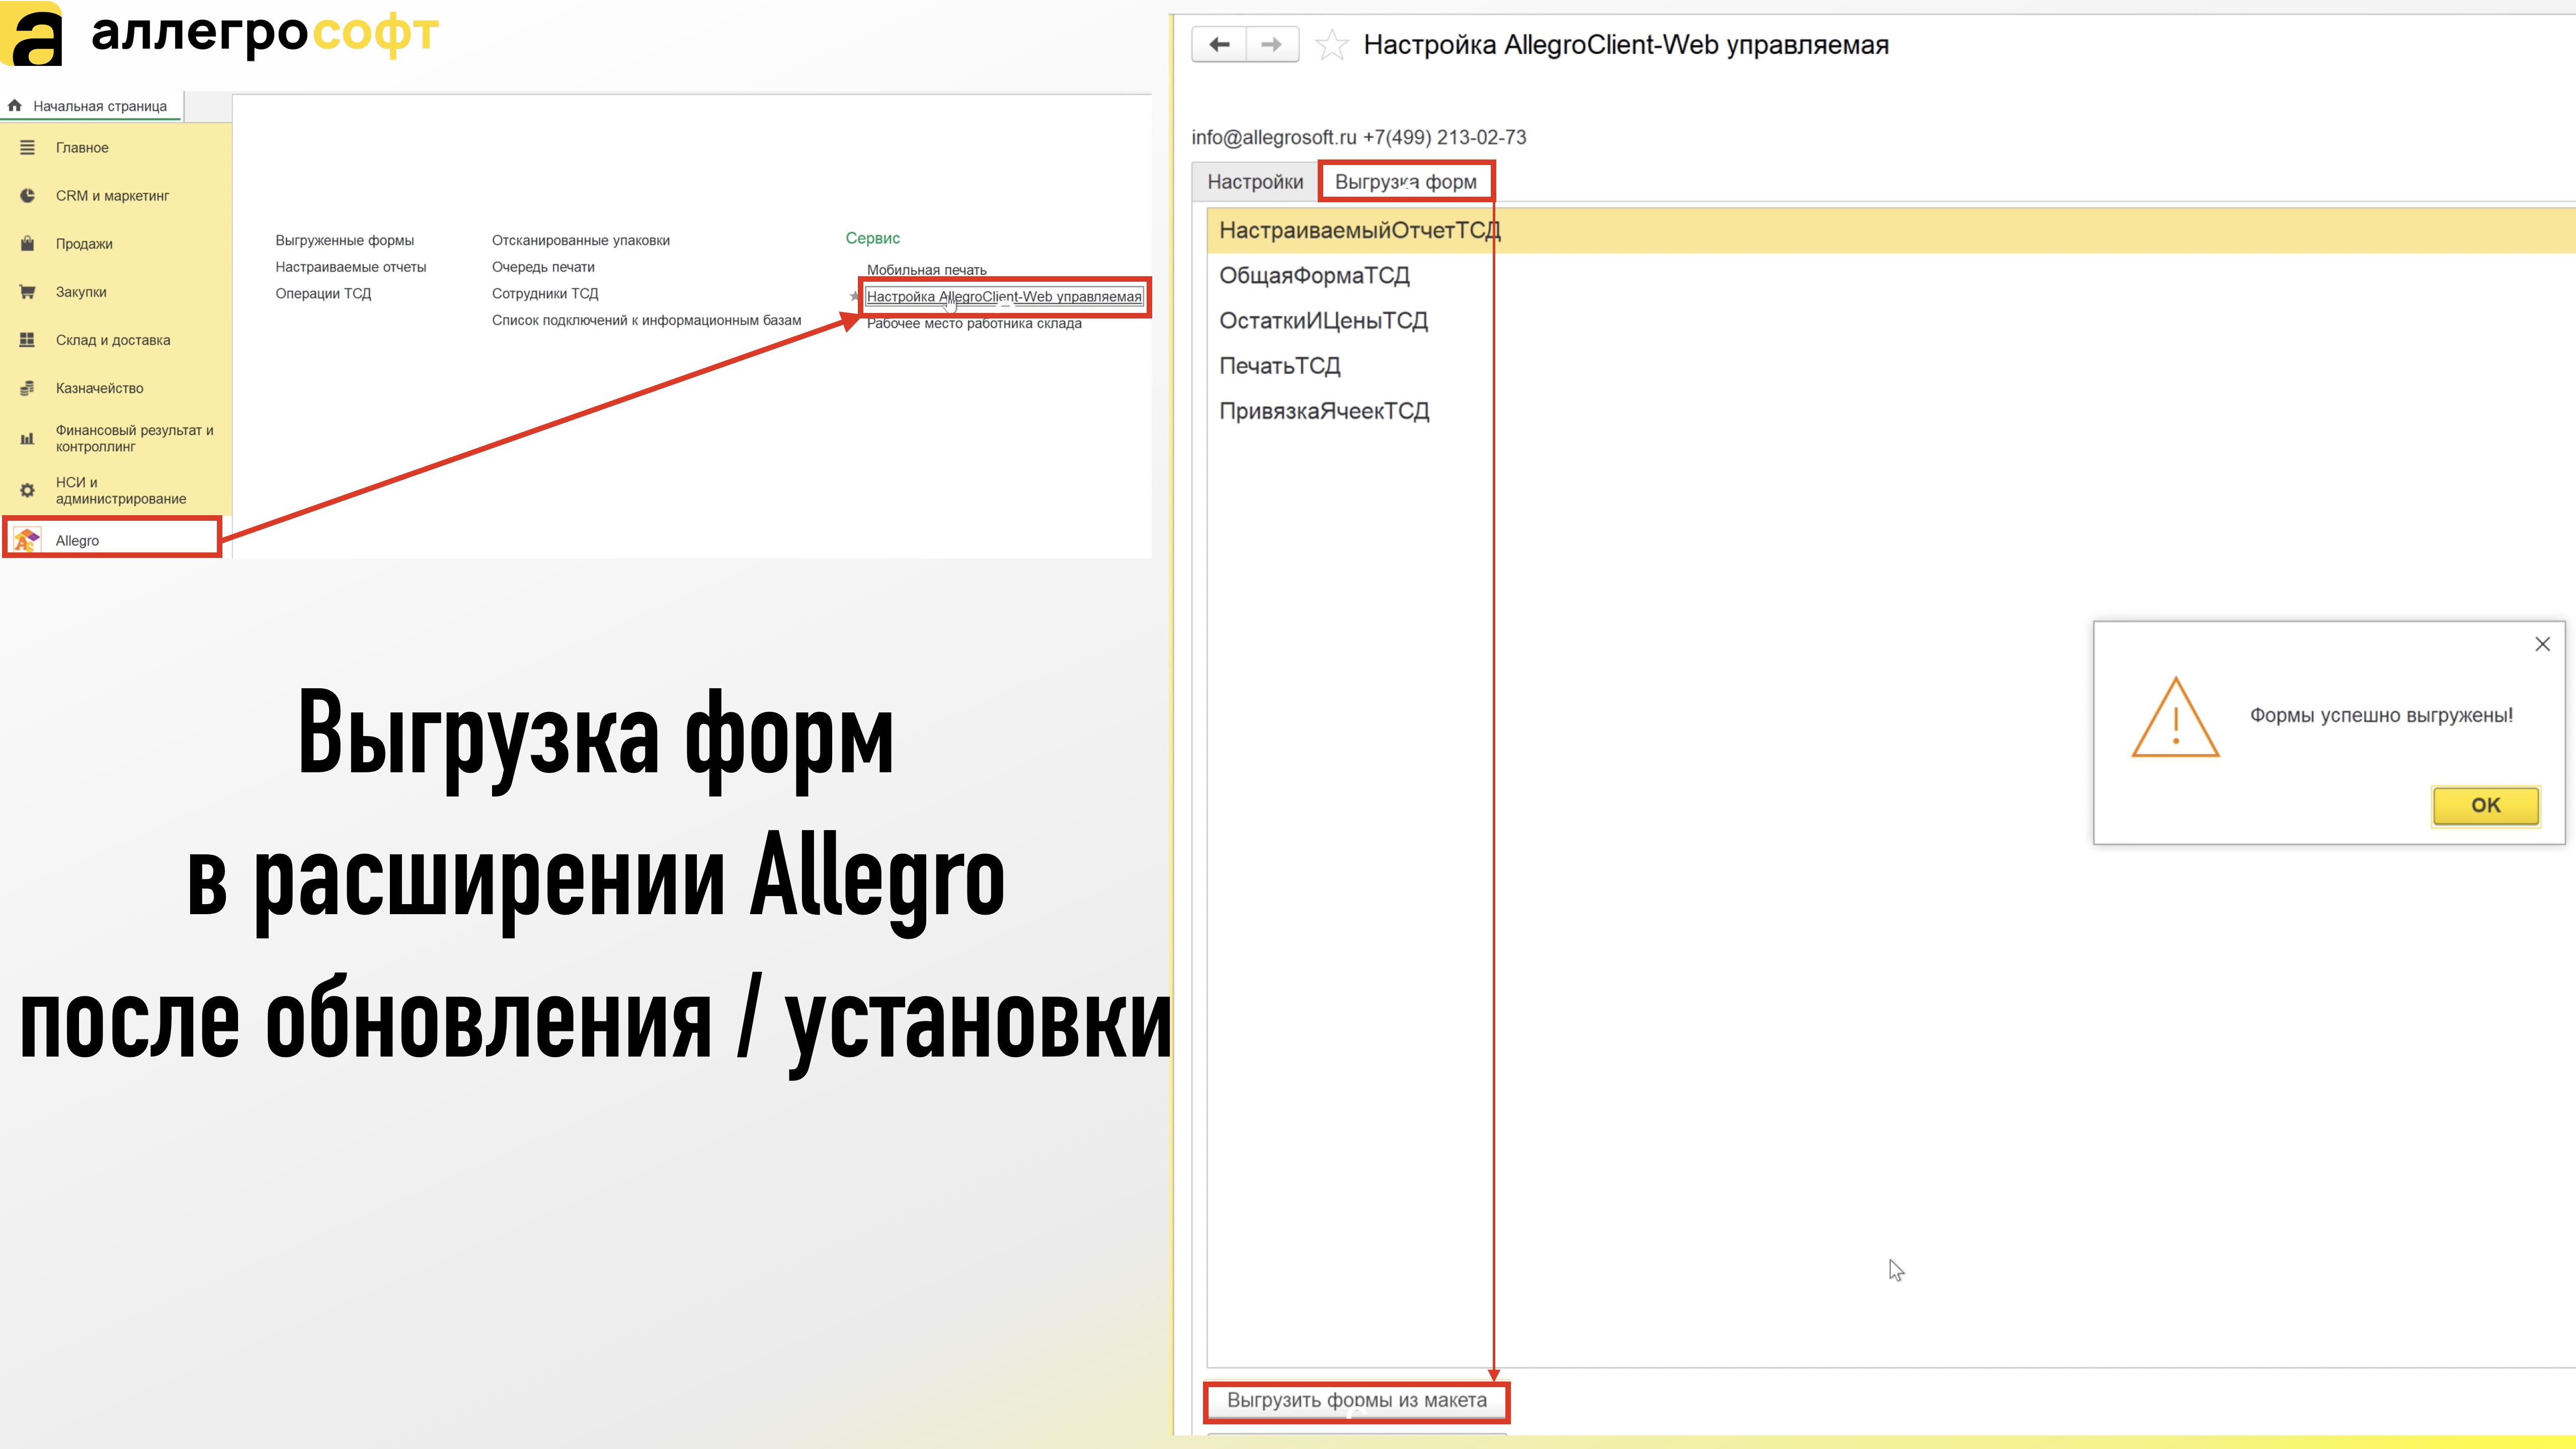Open Финансовый результат и контроллинг section
Viewport: 2576px width, 1449px height.
pos(134,438)
